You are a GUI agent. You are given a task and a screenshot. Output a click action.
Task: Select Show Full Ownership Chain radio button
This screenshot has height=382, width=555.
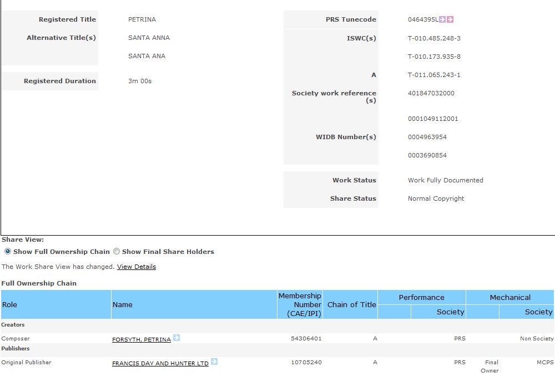pyautogui.click(x=8, y=251)
